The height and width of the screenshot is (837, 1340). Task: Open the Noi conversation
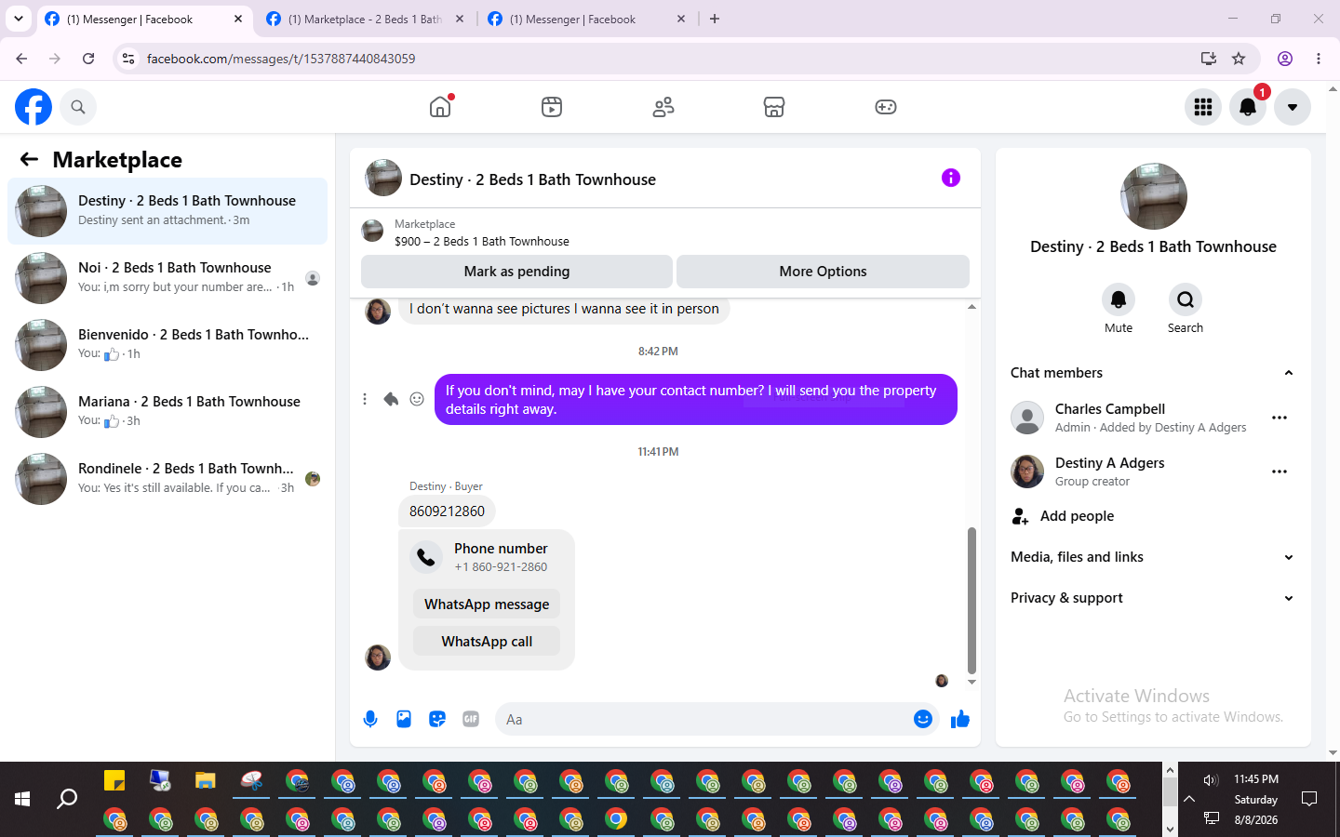pyautogui.click(x=167, y=278)
